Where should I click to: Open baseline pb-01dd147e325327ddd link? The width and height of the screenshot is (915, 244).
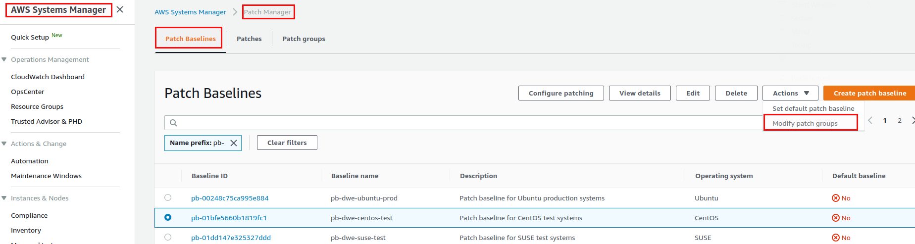click(x=231, y=238)
